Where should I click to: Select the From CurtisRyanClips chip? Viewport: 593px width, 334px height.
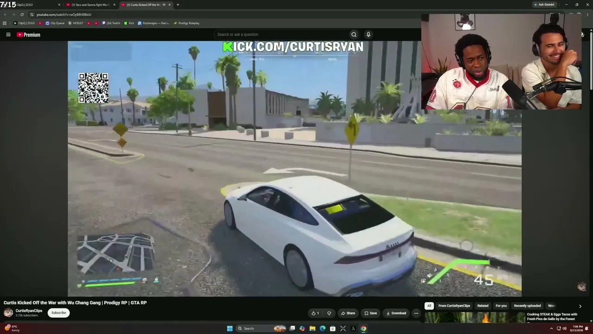[x=454, y=306]
